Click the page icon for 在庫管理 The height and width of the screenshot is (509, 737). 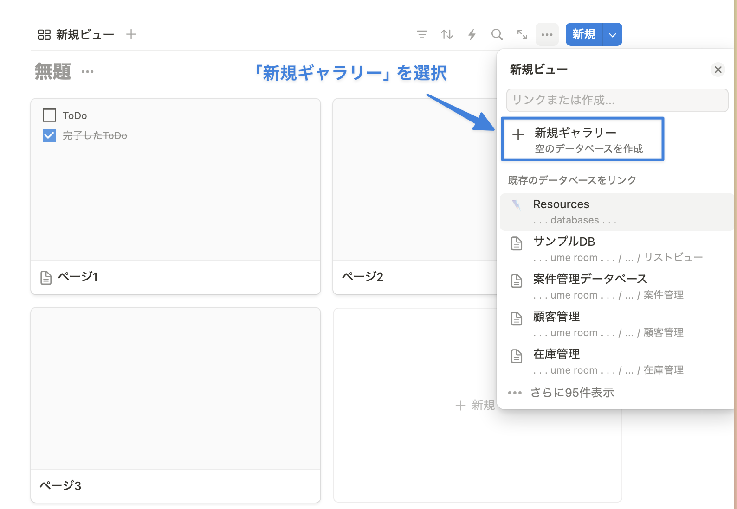point(517,356)
